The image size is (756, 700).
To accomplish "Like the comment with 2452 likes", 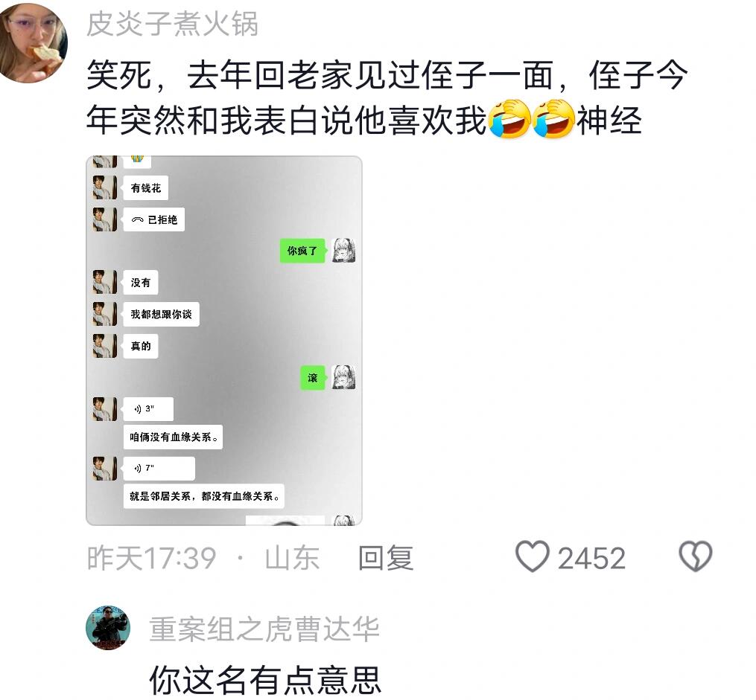I will click(x=533, y=556).
